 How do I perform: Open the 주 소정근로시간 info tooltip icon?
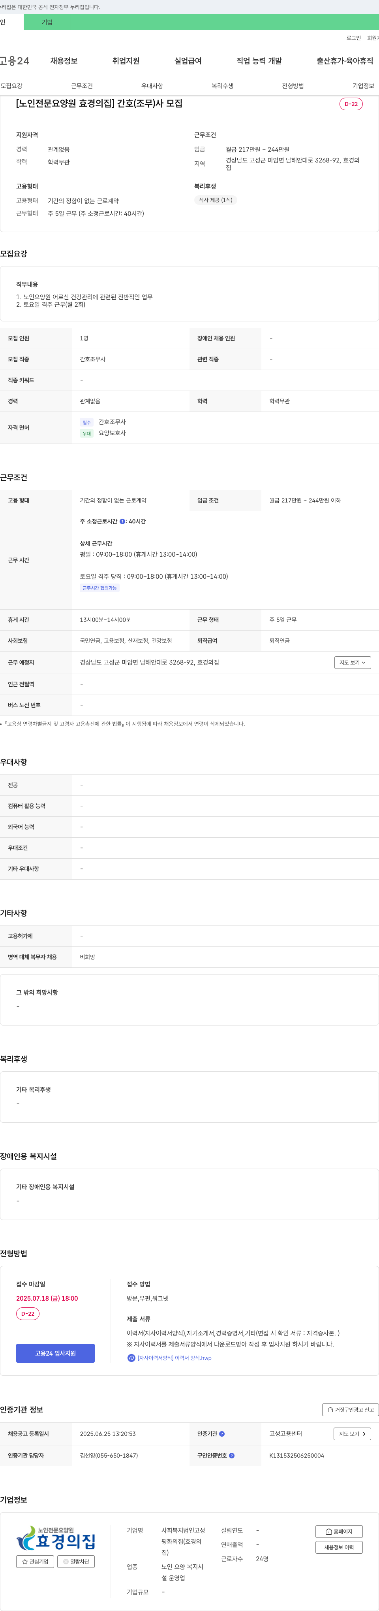[122, 521]
